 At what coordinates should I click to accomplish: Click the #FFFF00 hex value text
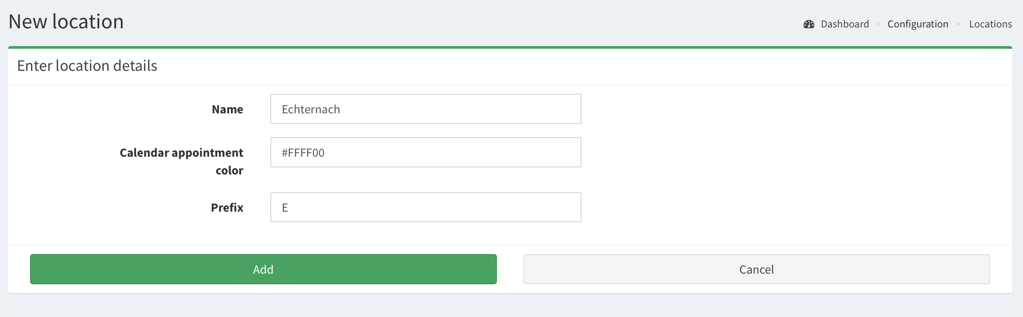tap(303, 153)
